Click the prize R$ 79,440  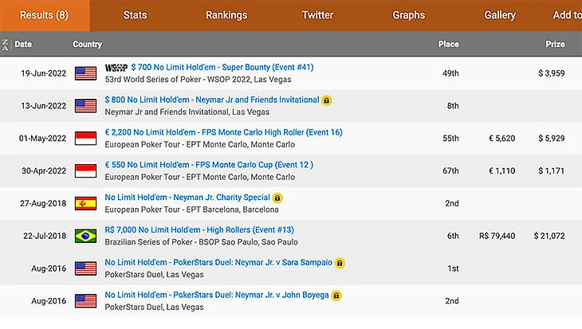pyautogui.click(x=497, y=236)
